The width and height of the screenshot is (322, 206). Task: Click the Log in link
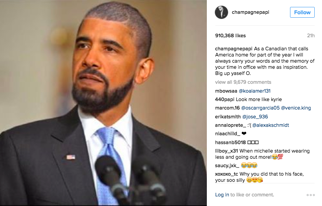tap(222, 195)
